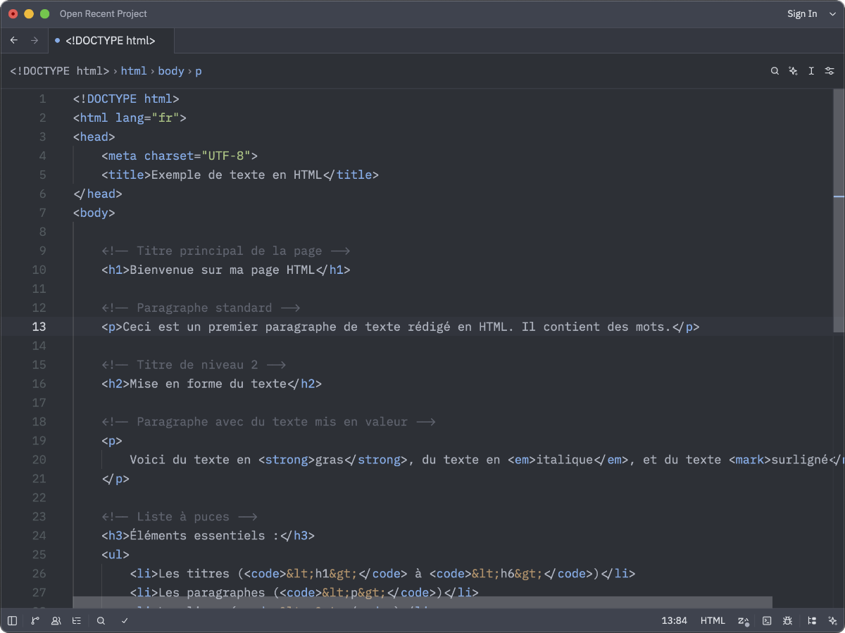Select the body breadcrumb segment

(171, 71)
